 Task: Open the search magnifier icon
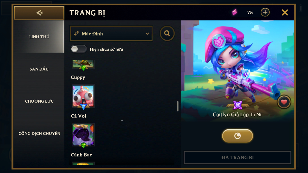tap(167, 33)
